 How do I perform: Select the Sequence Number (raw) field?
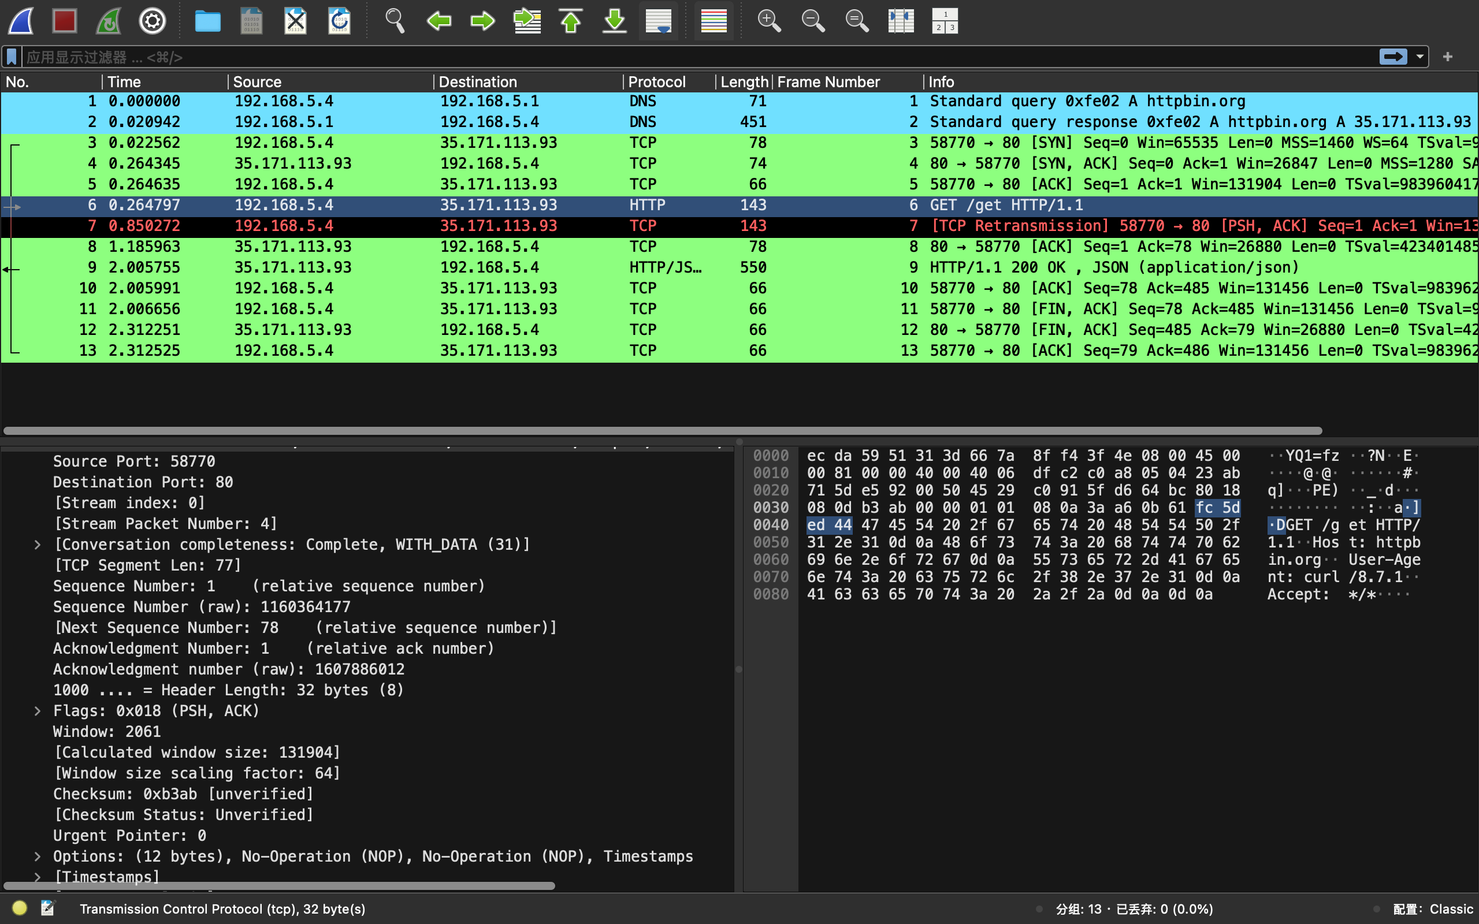point(202,607)
